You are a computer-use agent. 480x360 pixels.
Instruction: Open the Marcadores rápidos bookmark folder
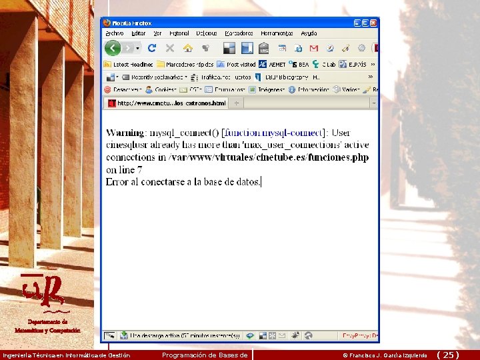[185, 64]
